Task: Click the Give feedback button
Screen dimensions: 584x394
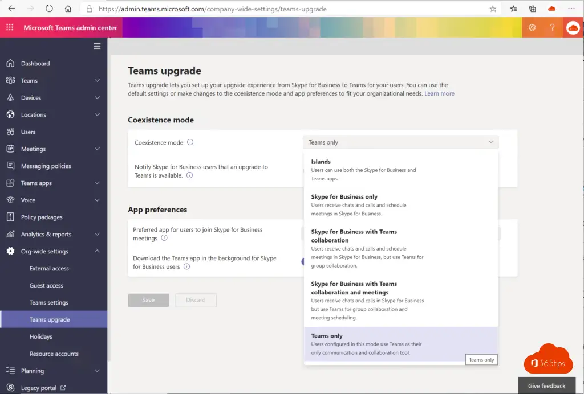Action: [x=546, y=385]
